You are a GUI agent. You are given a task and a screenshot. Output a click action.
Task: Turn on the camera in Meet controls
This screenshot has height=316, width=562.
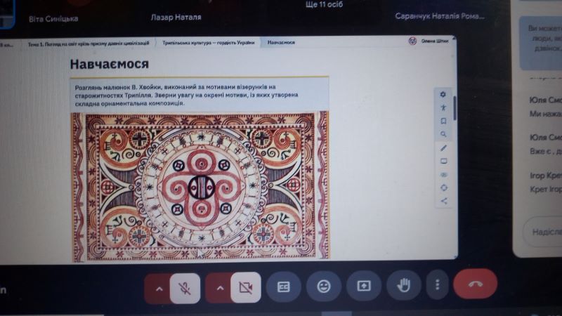point(246,287)
